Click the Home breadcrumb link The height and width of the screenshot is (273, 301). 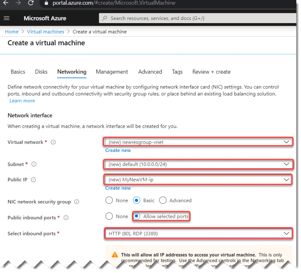coord(12,32)
